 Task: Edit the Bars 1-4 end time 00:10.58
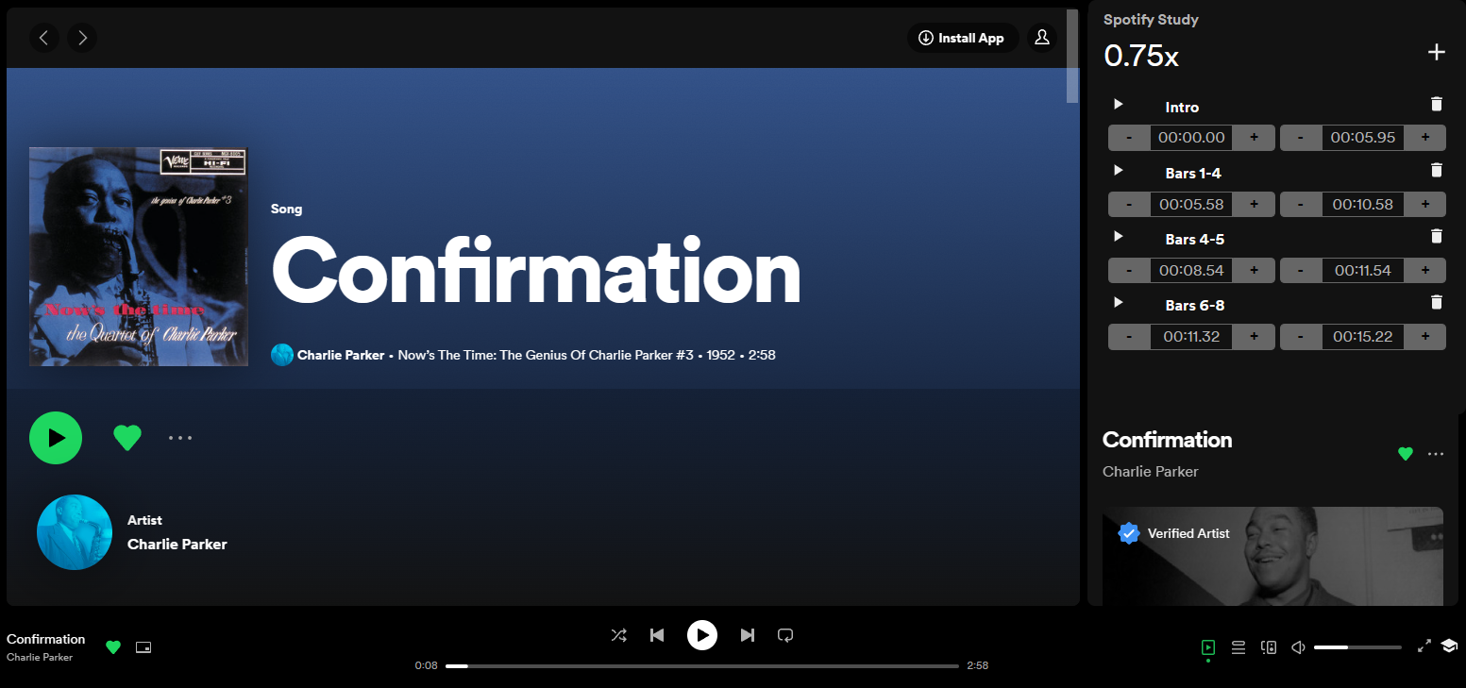point(1363,204)
